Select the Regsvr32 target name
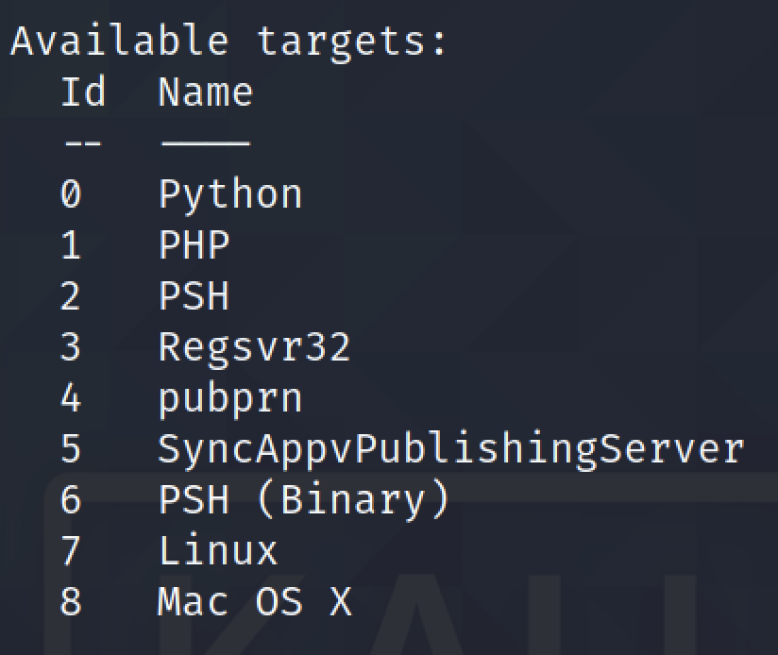 pos(254,347)
